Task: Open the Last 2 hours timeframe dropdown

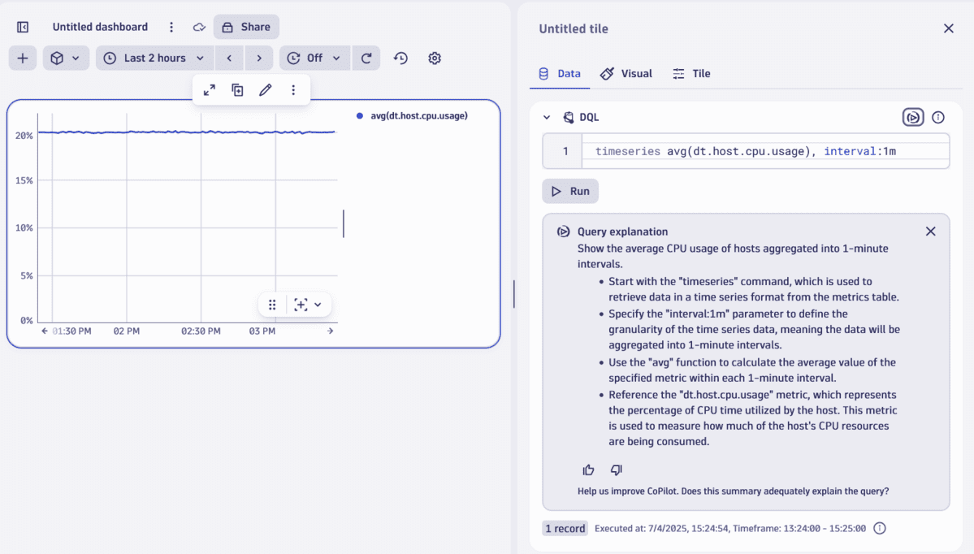Action: tap(154, 58)
